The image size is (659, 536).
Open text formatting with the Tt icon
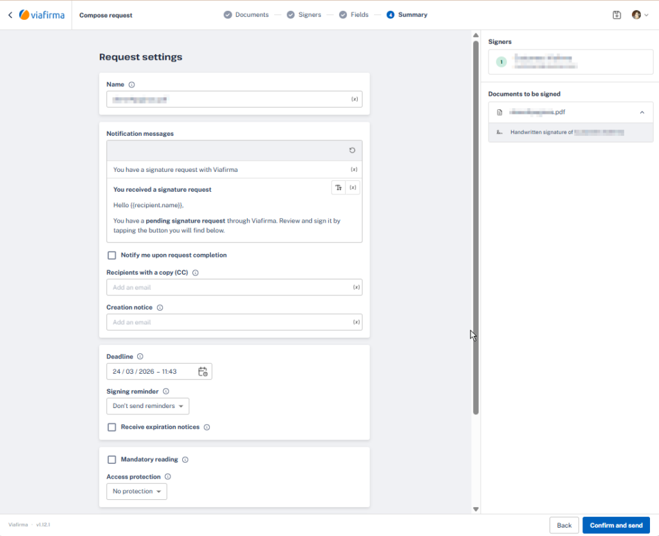(x=338, y=187)
